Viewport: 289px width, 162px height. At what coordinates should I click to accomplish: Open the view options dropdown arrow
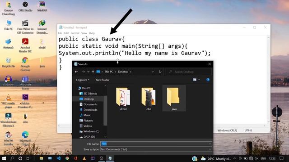point(199,80)
